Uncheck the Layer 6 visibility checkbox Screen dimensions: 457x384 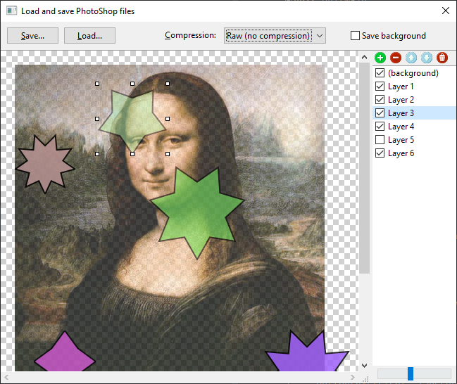pos(380,153)
